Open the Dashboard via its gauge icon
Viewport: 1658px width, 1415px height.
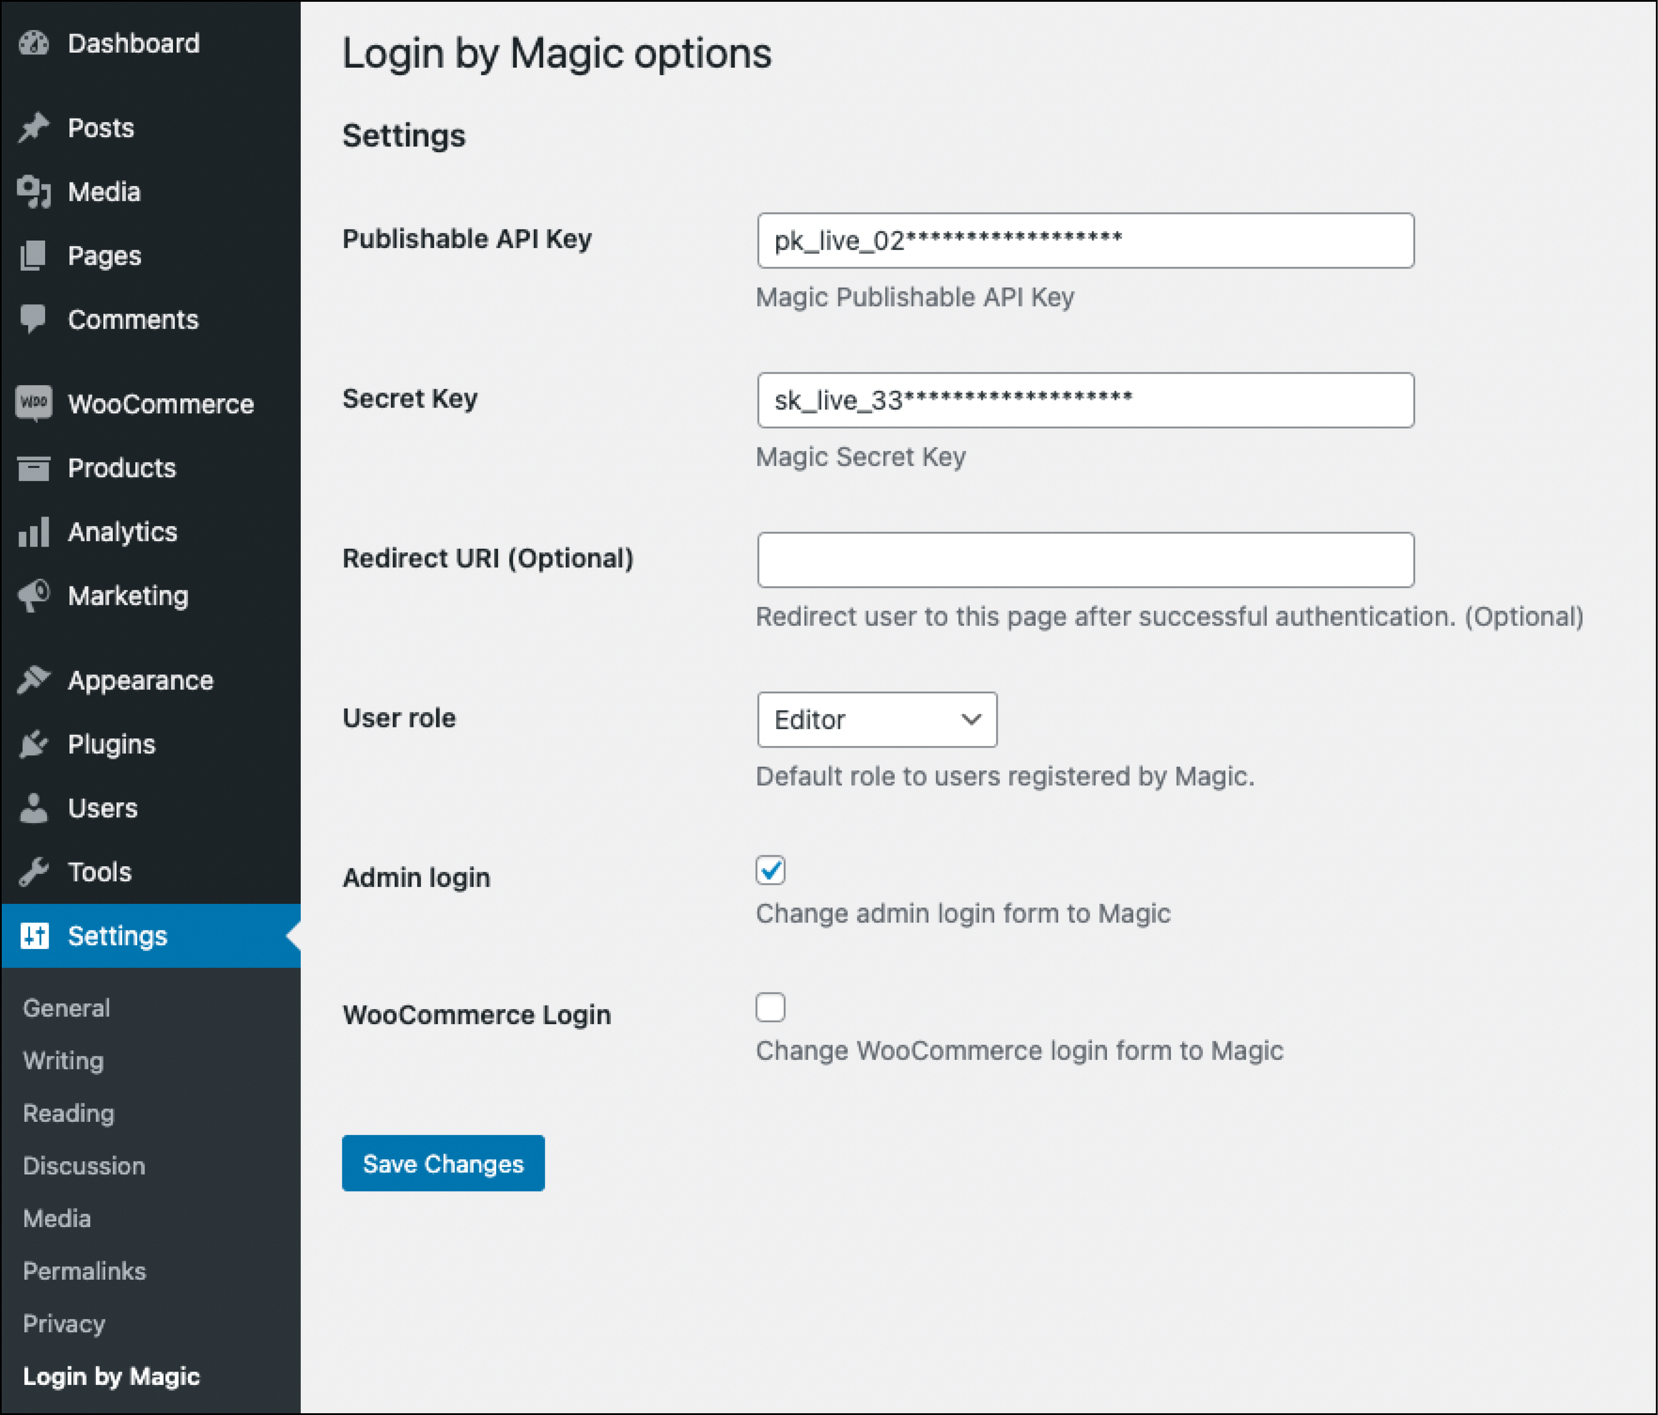(34, 43)
